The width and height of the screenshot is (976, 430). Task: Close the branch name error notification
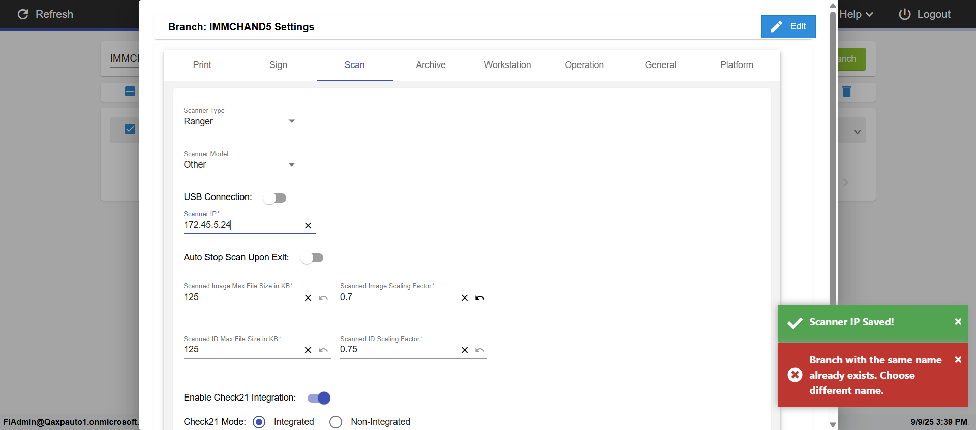[x=958, y=359]
